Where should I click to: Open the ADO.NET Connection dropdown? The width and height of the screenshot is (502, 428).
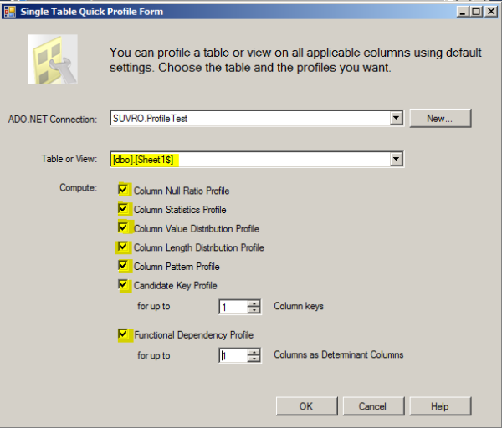[x=396, y=119]
